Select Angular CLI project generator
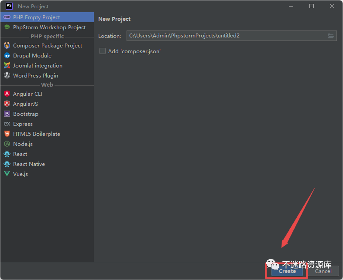Screen dimensions: 343x280 point(47,94)
